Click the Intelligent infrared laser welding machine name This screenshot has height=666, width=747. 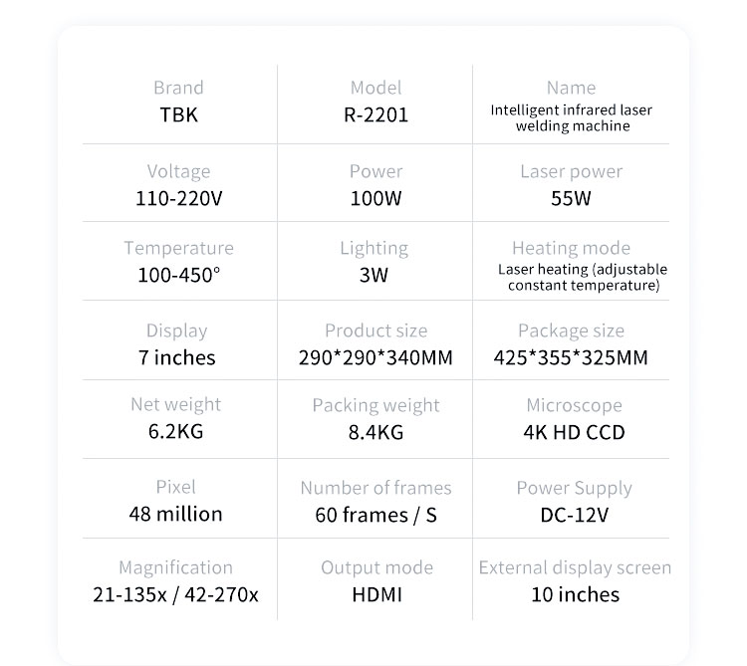(572, 118)
